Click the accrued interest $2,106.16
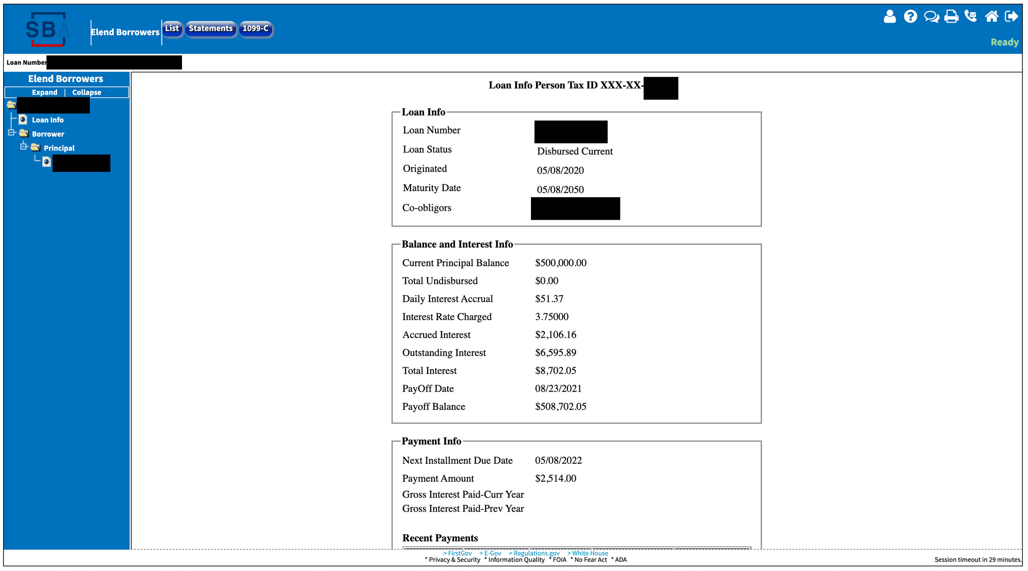 pos(556,335)
